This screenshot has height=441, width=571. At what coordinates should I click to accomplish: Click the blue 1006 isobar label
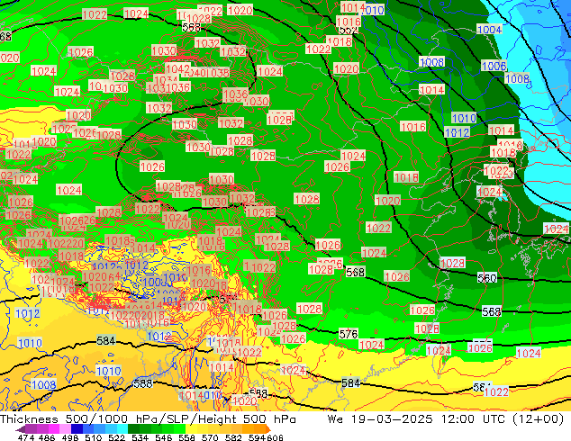point(494,66)
